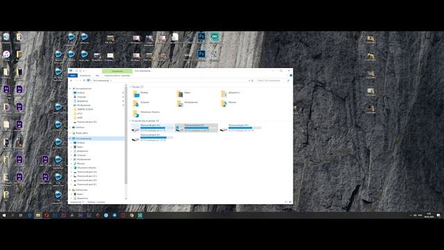
Task: Open the Вид ribbon tab
Action: tap(97, 76)
